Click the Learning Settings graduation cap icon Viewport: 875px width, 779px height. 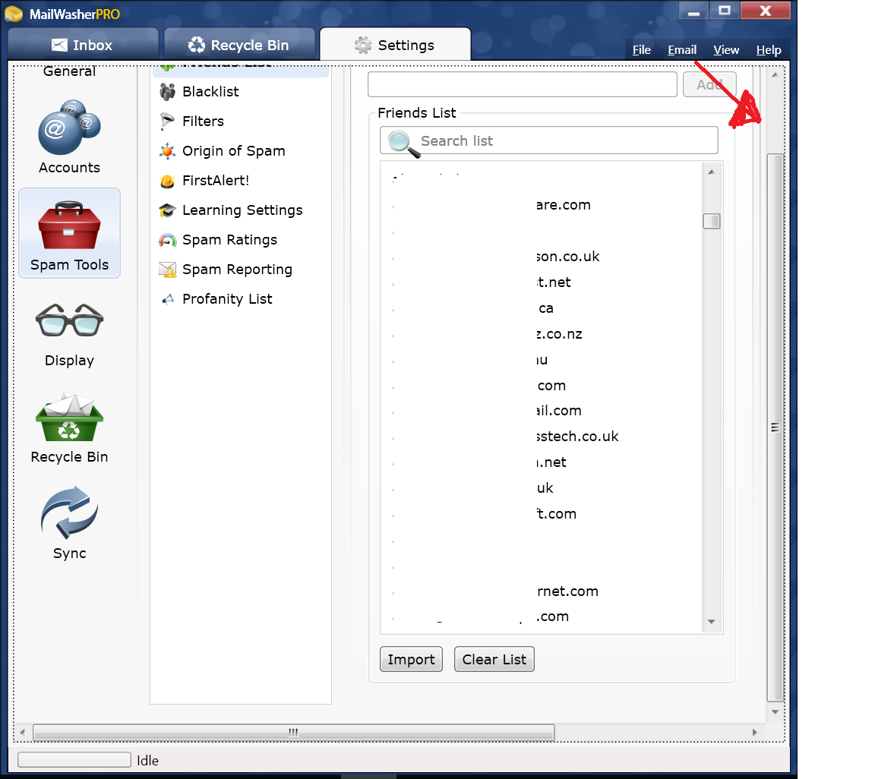pyautogui.click(x=167, y=210)
